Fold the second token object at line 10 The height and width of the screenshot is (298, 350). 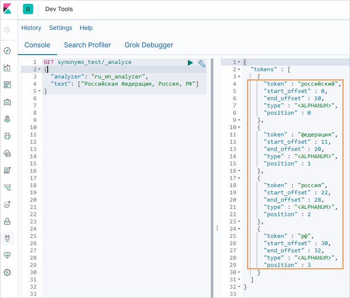click(239, 127)
